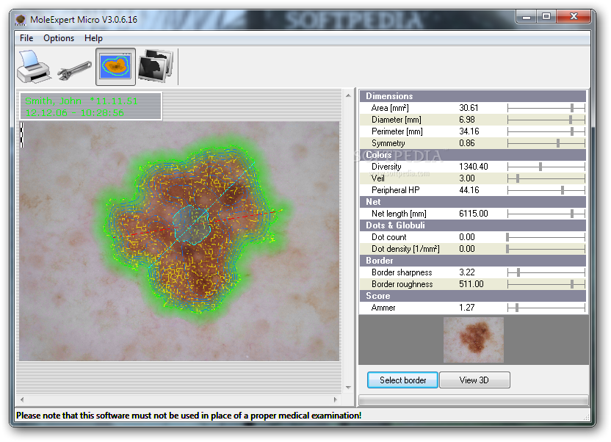Click the MoleExpert app icon in title bar
The width and height of the screenshot is (611, 442).
click(21, 20)
